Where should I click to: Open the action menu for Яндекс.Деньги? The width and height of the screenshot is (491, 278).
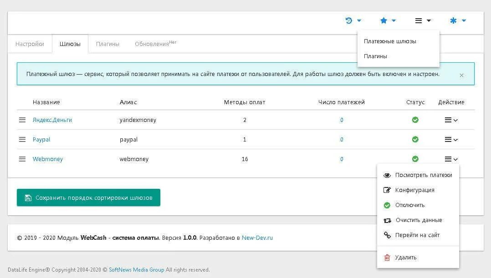click(451, 120)
